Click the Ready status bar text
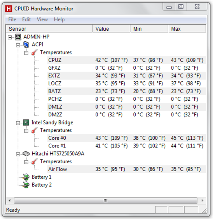Viewport: 213px width, 219px height. 13,210
